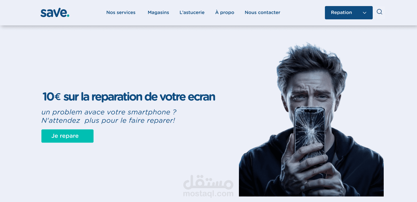This screenshot has height=202, width=417.
Task: Click "un problem avace votre smartphone ?" text
Action: click(109, 112)
